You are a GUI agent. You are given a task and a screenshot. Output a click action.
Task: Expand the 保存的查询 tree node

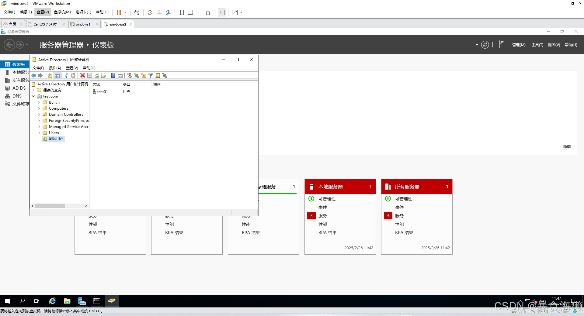click(33, 90)
